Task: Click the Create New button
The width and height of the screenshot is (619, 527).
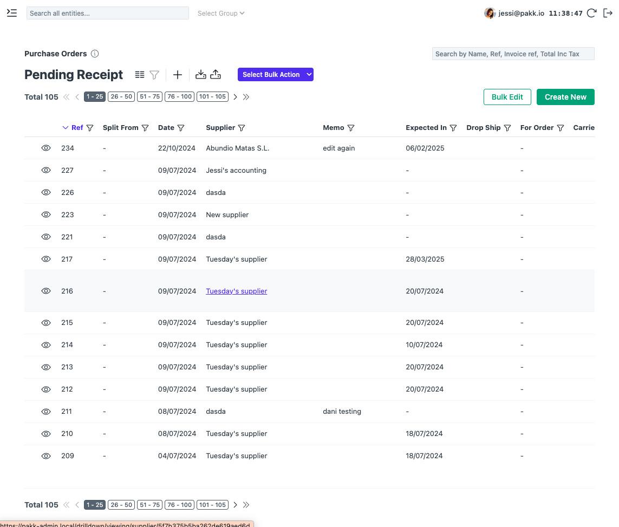Action: (x=565, y=96)
